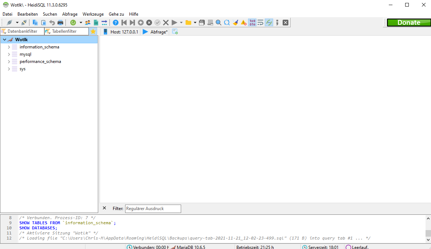
Task: Undo last action with arrow icon
Action: pos(52,23)
